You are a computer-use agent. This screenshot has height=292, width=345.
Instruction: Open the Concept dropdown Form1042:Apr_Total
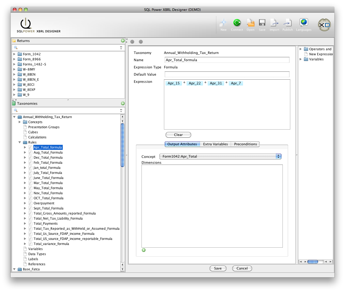[220, 156]
